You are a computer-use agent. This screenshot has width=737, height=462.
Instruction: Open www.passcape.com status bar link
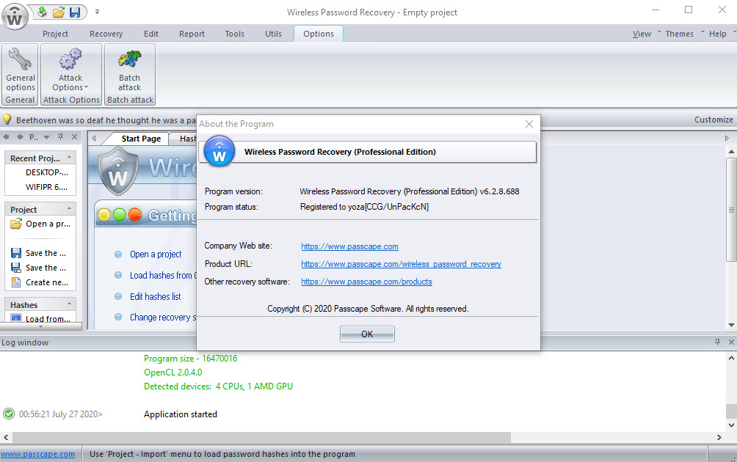click(37, 454)
